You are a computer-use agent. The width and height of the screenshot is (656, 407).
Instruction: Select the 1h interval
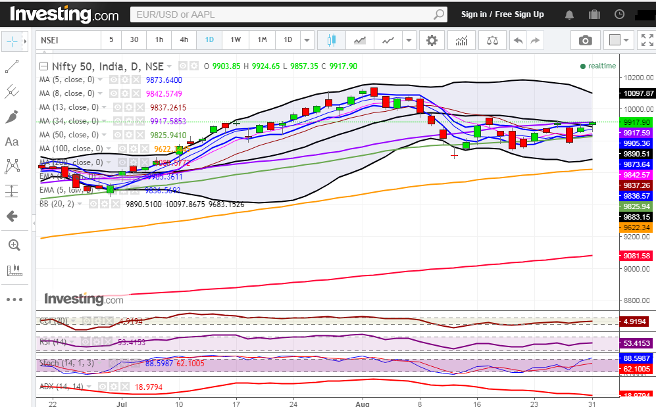click(159, 39)
